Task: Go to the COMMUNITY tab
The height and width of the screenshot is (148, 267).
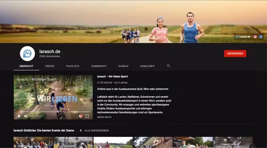Action: pos(99,66)
